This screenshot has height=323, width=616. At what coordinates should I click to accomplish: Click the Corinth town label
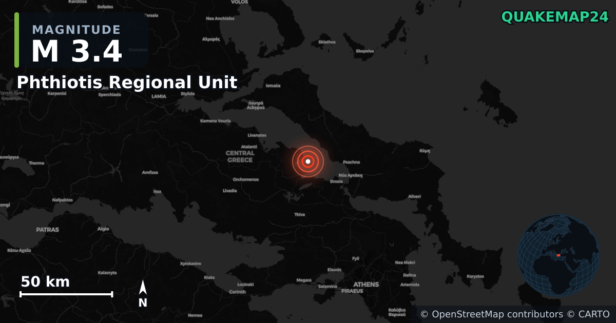tap(237, 292)
